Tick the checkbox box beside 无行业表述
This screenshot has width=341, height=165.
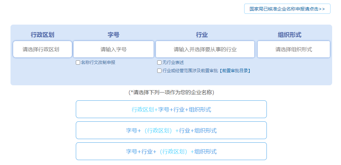coord(160,63)
